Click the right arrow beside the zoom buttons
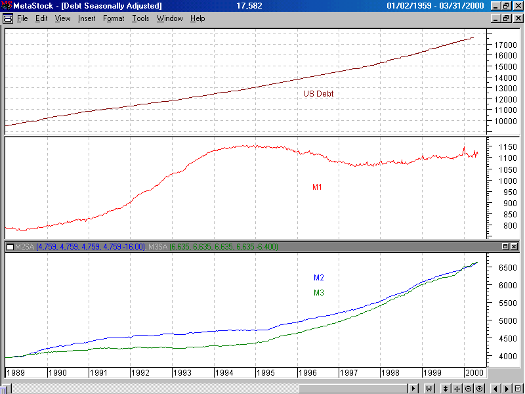 pyautogui.click(x=507, y=389)
